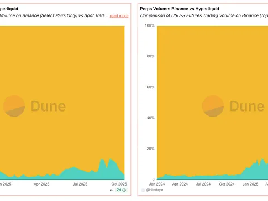Open the "read more" description link
The image size is (268, 201).
pyautogui.click(x=119, y=16)
